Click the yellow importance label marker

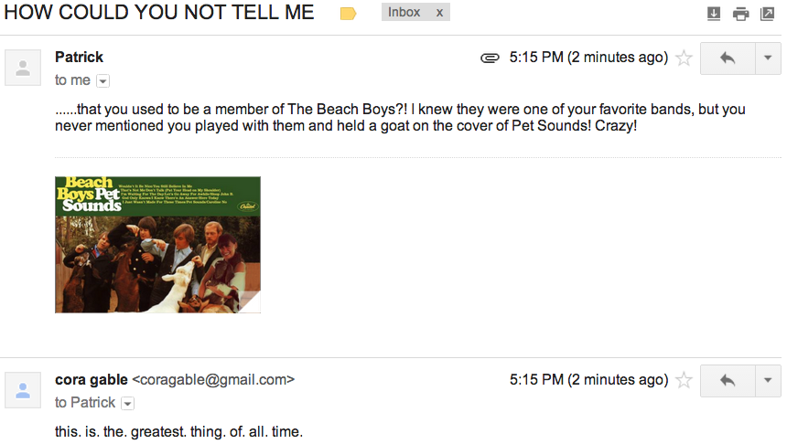point(348,14)
